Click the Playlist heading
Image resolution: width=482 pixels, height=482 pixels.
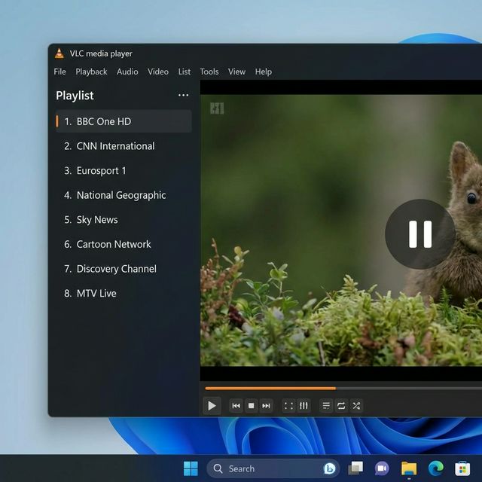(75, 96)
